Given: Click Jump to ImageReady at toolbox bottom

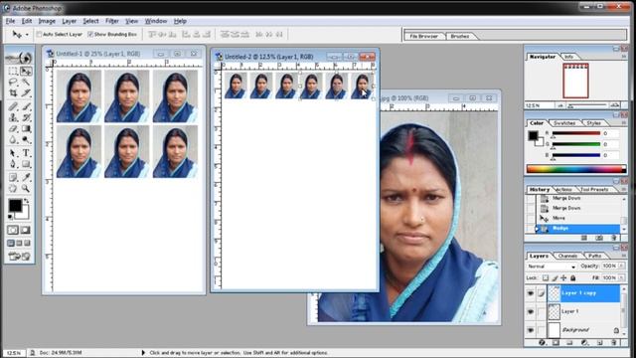Looking at the screenshot, I should [20, 257].
